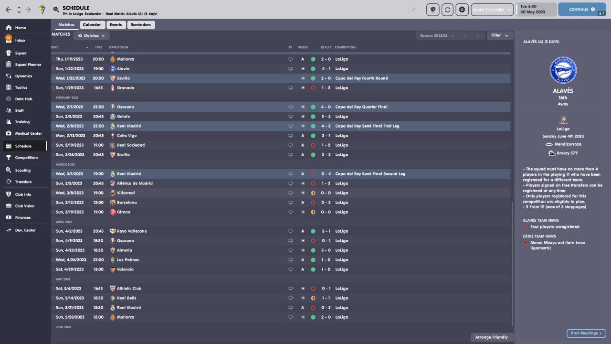
Task: Click the matches list vertical scrollbar
Action: click(512, 268)
